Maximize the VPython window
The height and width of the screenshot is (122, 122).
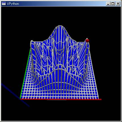click(113, 4)
